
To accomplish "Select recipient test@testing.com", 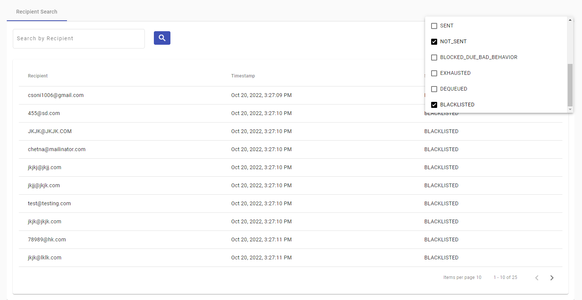I will (x=49, y=203).
